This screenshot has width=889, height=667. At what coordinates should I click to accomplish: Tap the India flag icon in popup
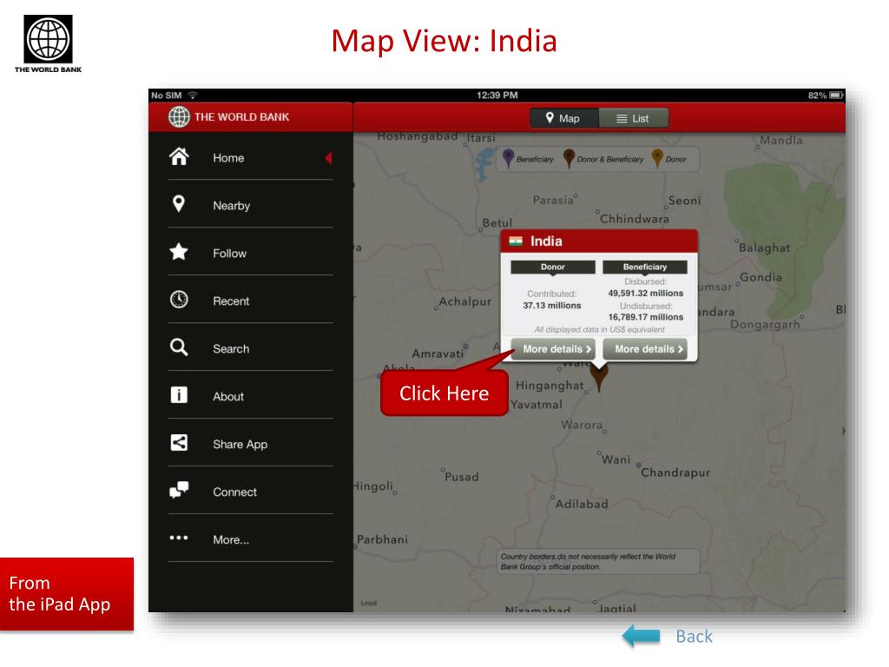coord(516,241)
